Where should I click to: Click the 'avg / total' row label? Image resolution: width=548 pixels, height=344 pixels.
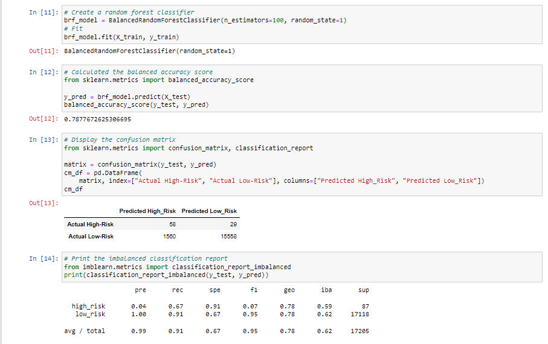(x=85, y=331)
